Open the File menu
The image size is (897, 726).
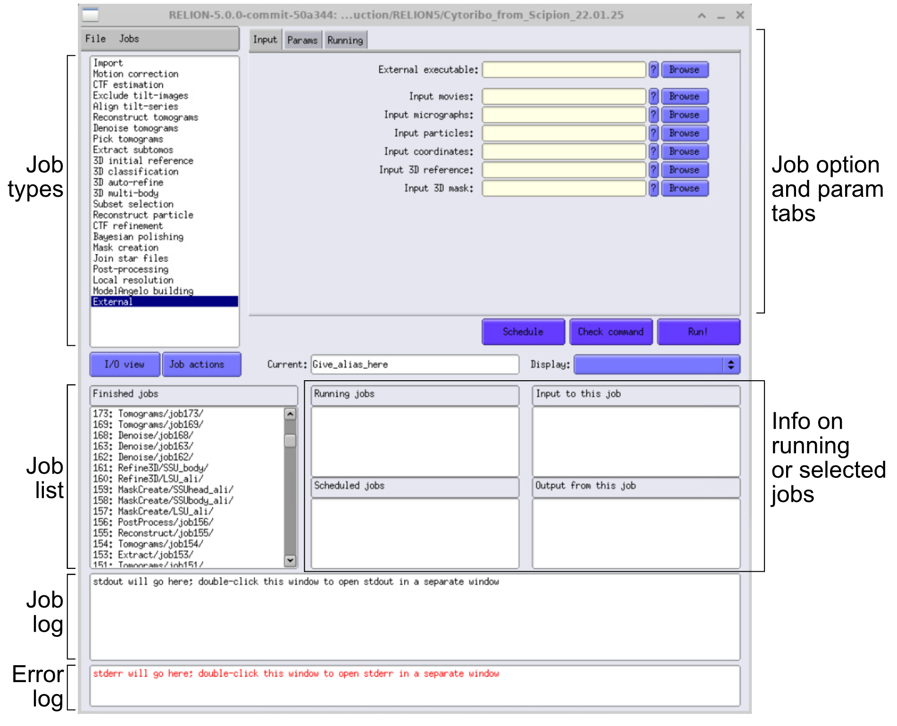point(95,39)
